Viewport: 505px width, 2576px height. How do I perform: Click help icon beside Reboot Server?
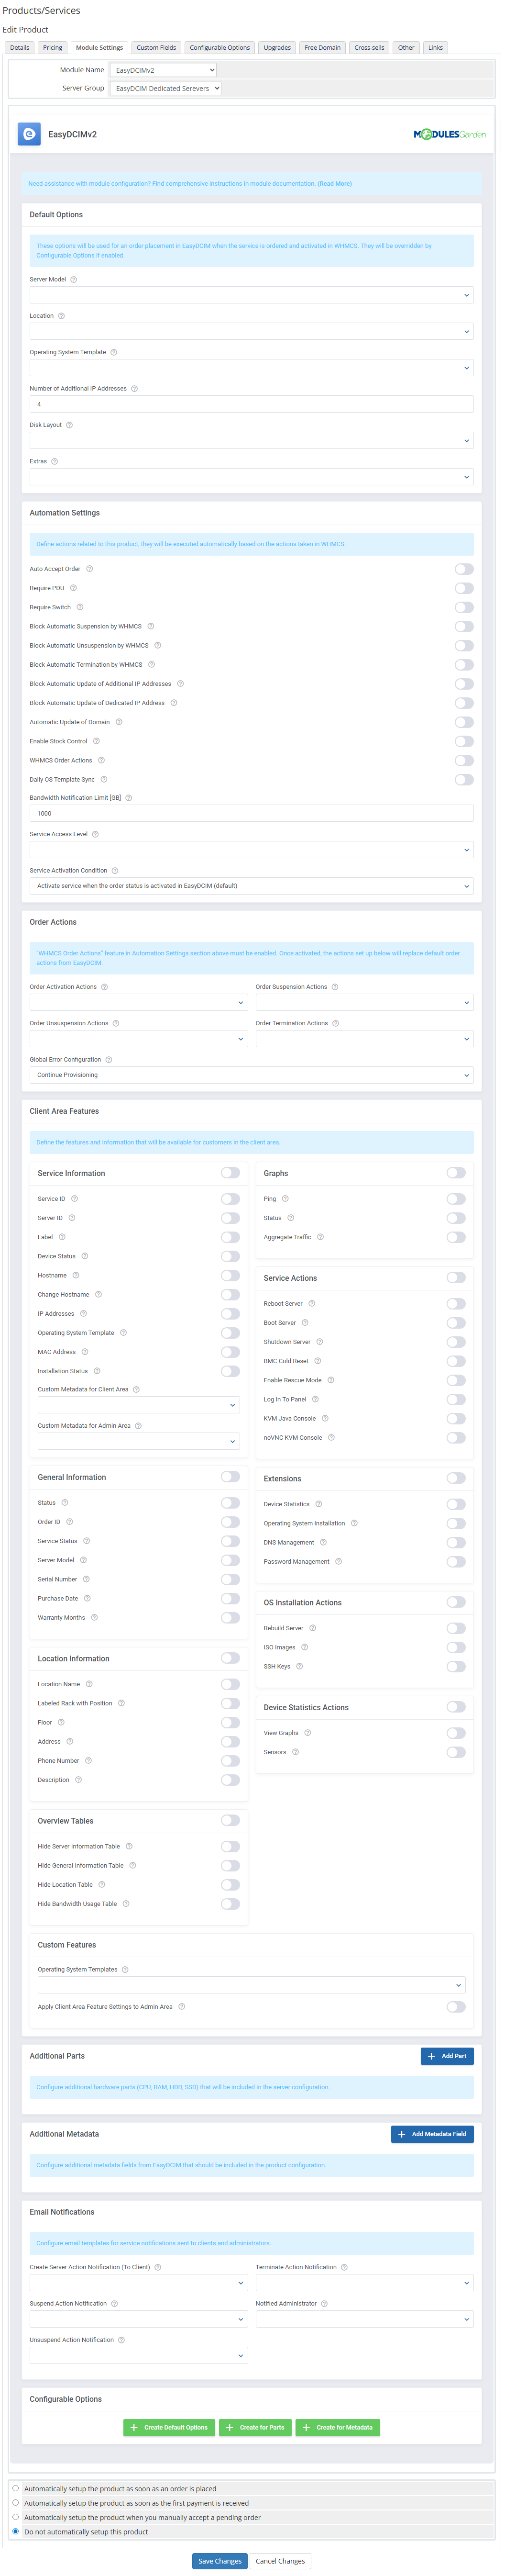tap(312, 1303)
